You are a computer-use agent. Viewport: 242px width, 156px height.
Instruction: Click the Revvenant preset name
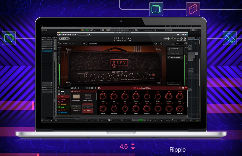93,44
